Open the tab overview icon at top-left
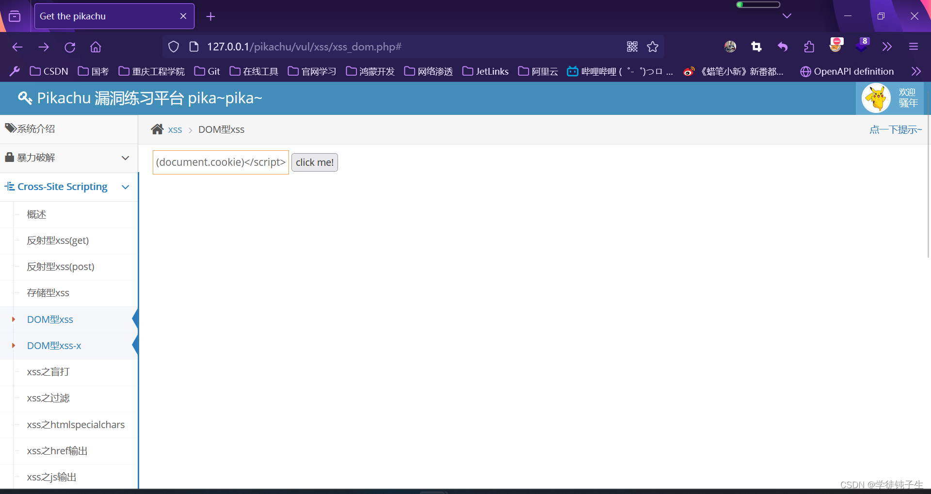 point(15,16)
